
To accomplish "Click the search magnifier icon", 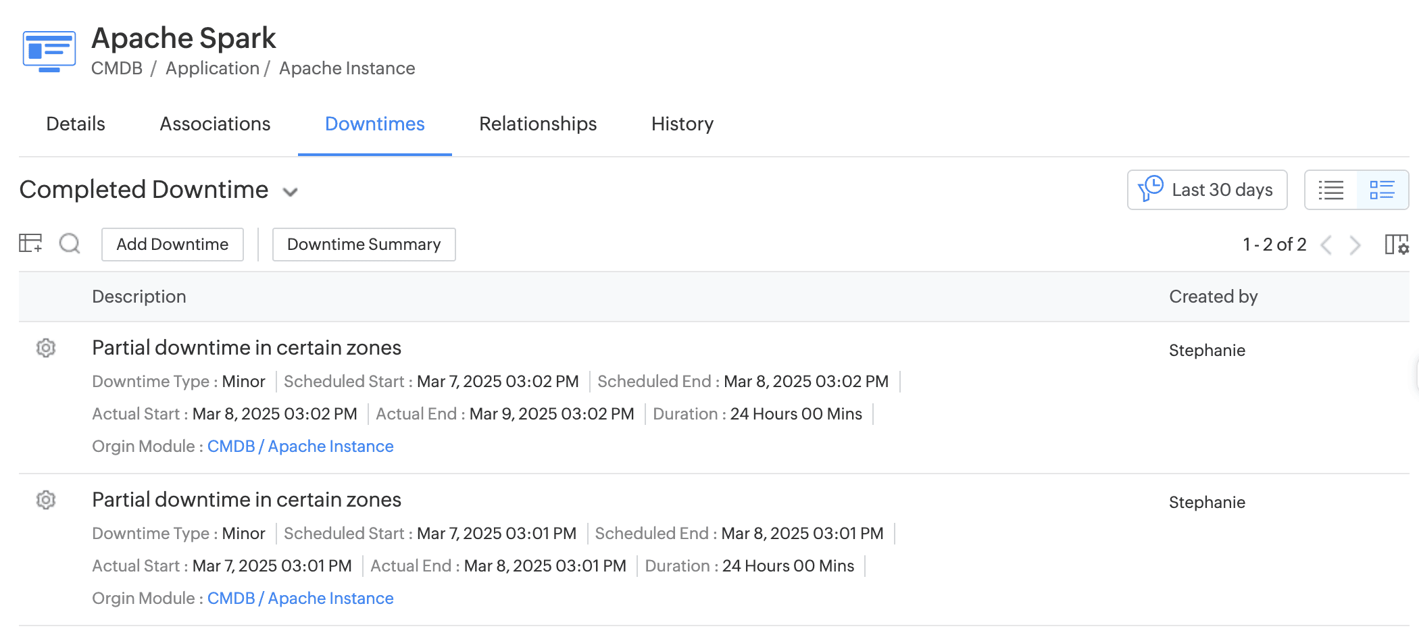I will coord(70,243).
